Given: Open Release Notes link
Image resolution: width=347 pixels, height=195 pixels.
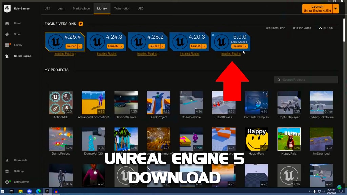Looking at the screenshot, I should (302, 28).
